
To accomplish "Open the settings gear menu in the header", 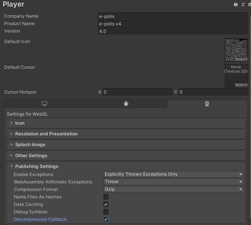I will pos(250,4).
